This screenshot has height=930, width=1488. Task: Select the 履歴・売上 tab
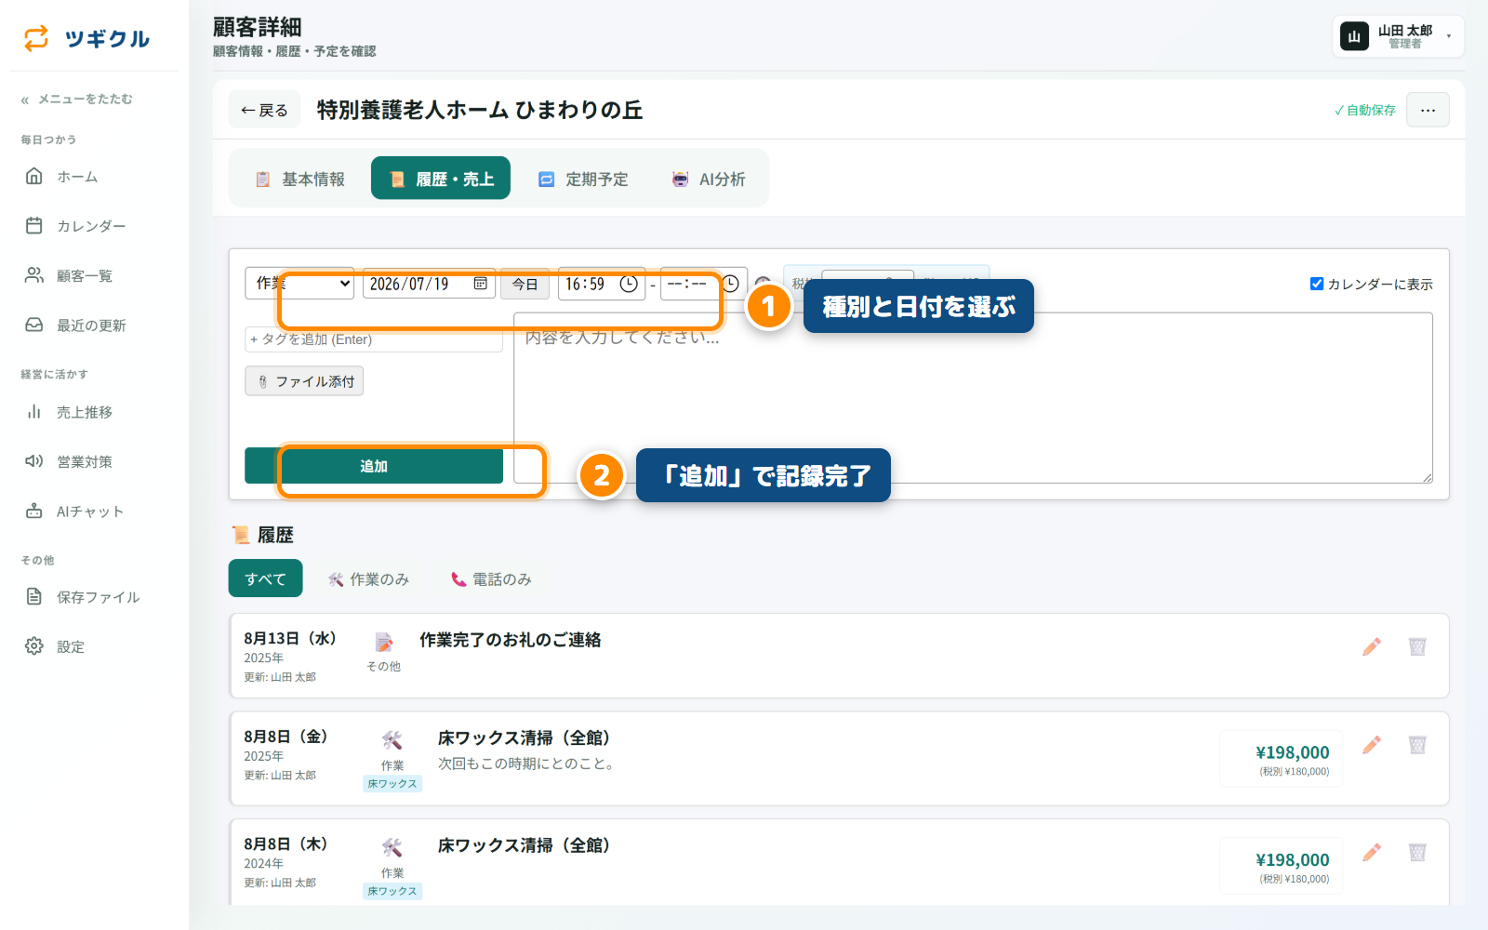441,179
